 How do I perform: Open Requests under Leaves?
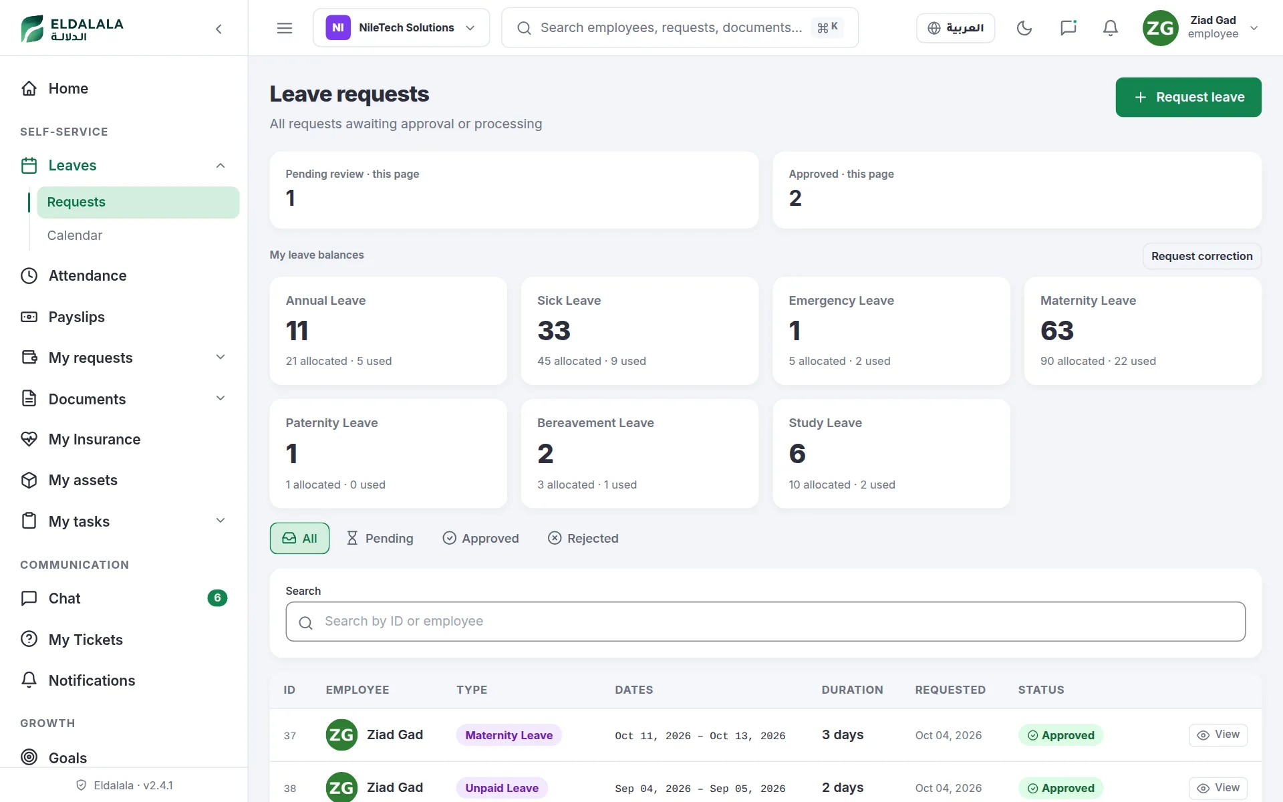pyautogui.click(x=138, y=202)
